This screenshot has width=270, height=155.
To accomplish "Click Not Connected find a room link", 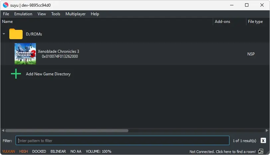I will tap(222, 152).
